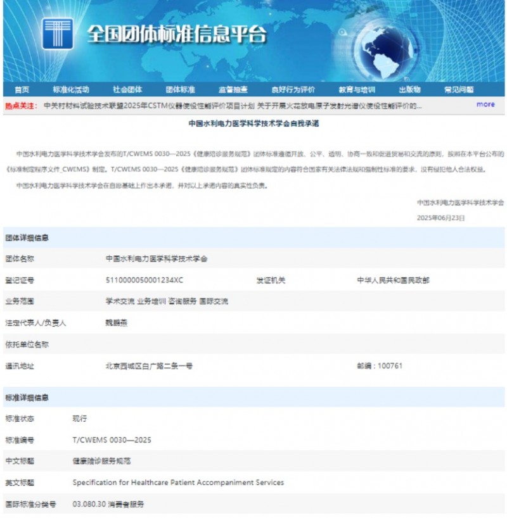Viewport: 507px width, 518px height.
Task: Click the 通讯地址 label
Action: [20, 366]
